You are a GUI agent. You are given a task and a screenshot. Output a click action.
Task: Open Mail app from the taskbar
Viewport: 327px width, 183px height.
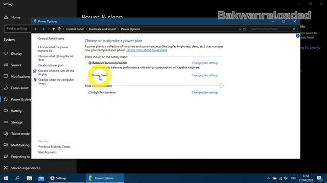[41, 178]
